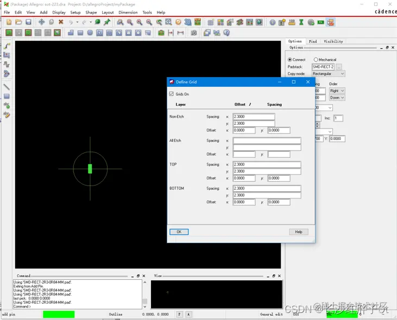Click the Show Measure ruler icon
This screenshot has height=320, width=397.
[x=292, y=22]
